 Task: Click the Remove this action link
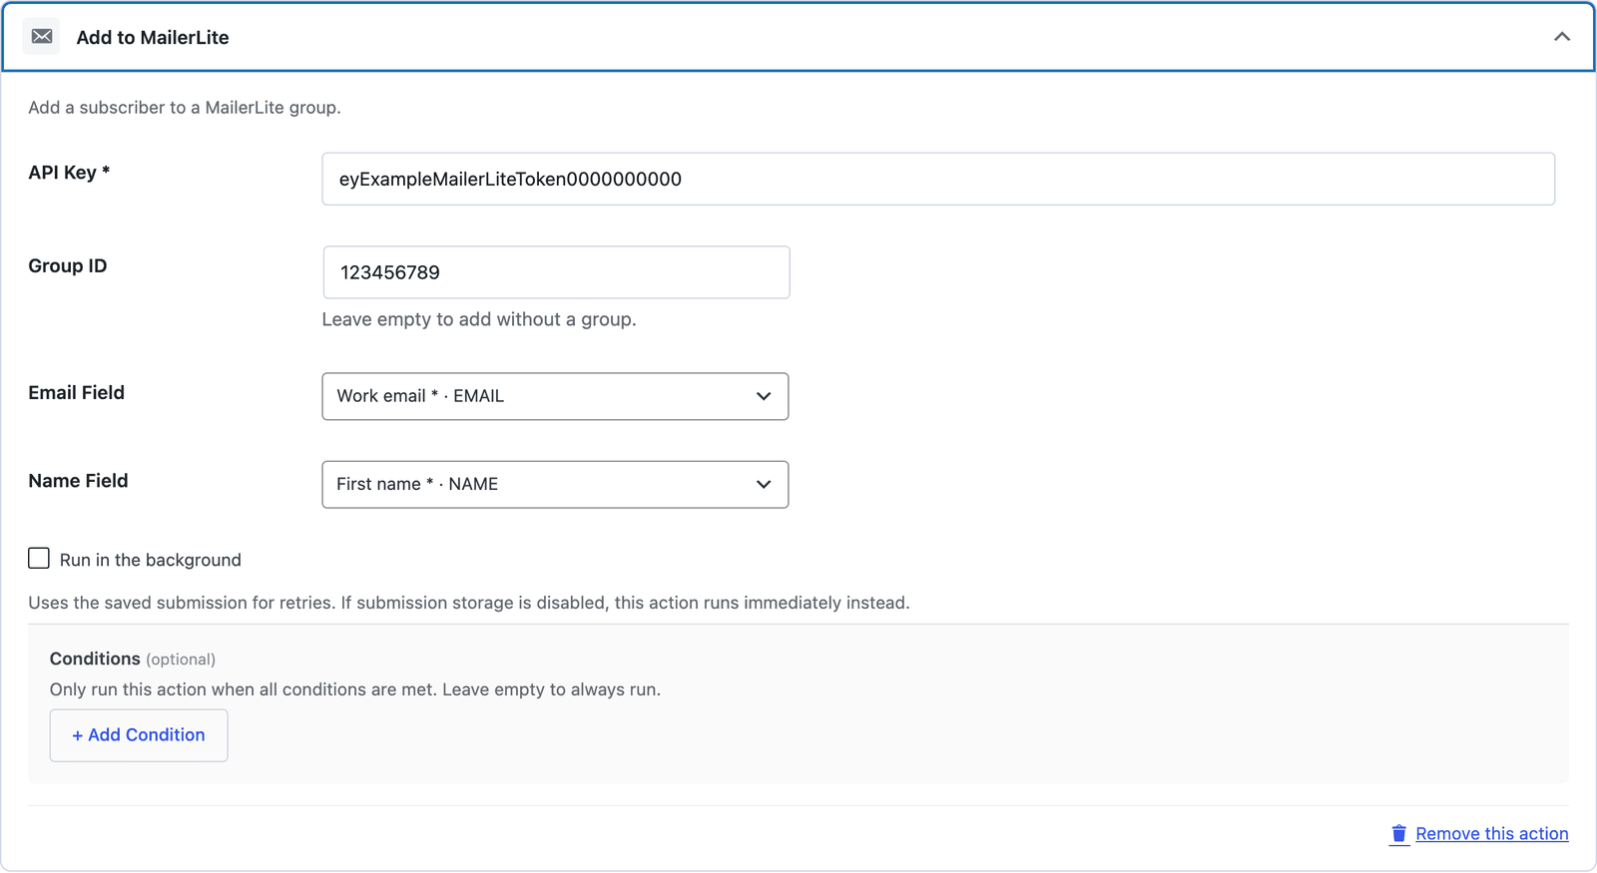1491,834
